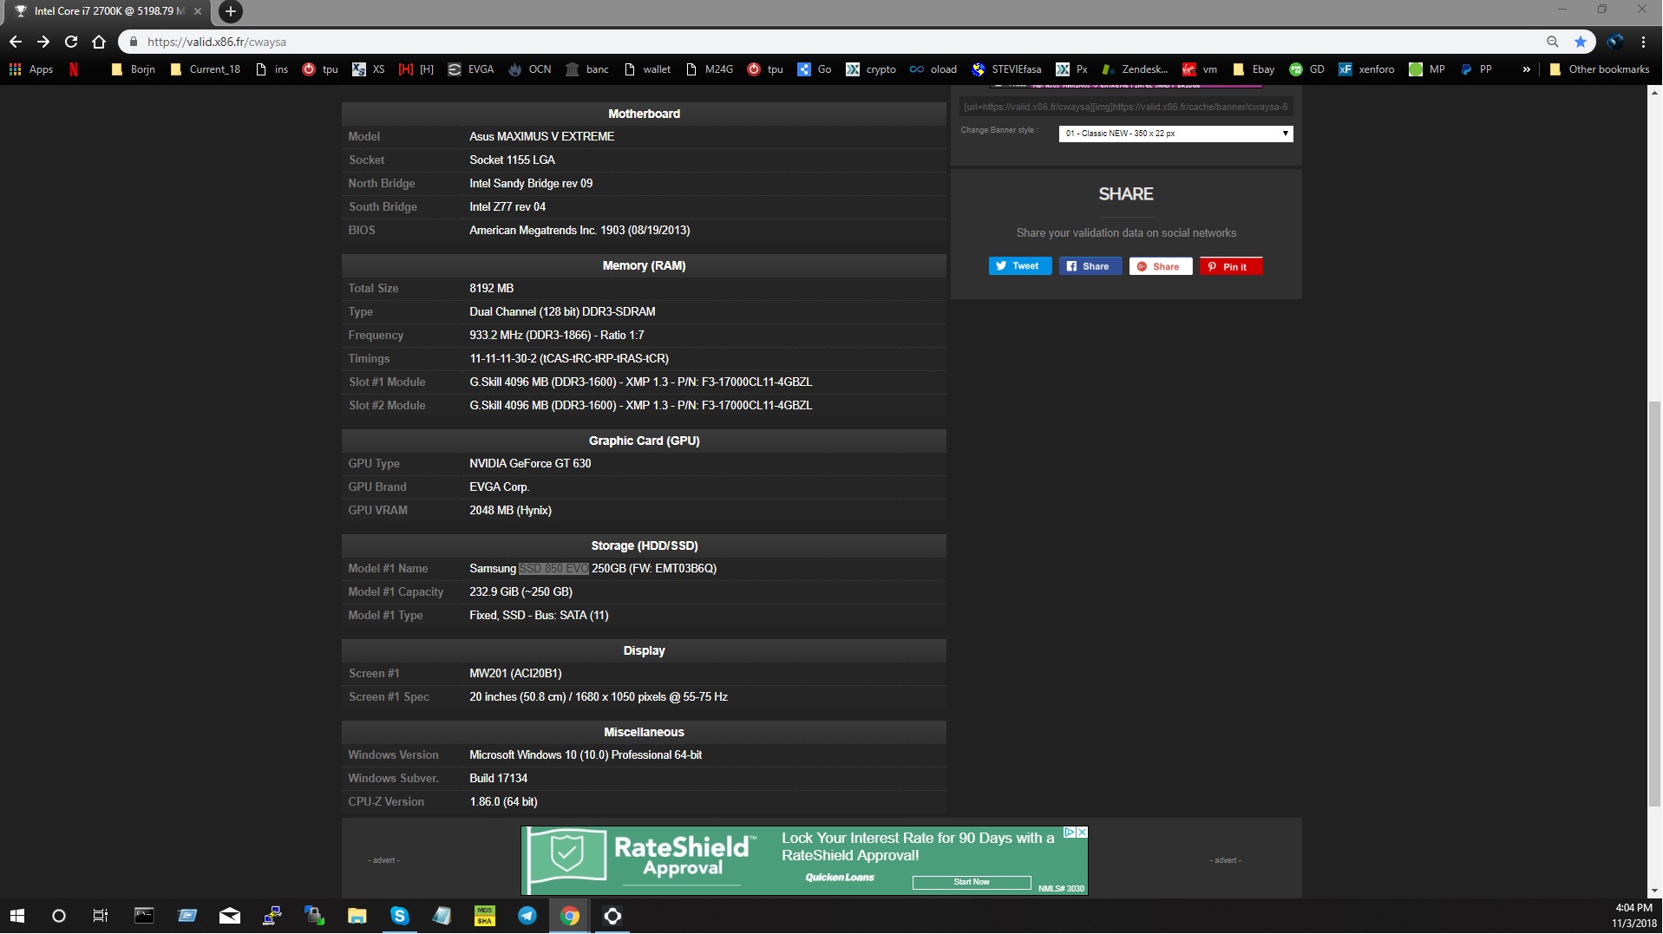Expand the hidden bookmarks chevron
Image resolution: width=1663 pixels, height=934 pixels.
(x=1526, y=69)
